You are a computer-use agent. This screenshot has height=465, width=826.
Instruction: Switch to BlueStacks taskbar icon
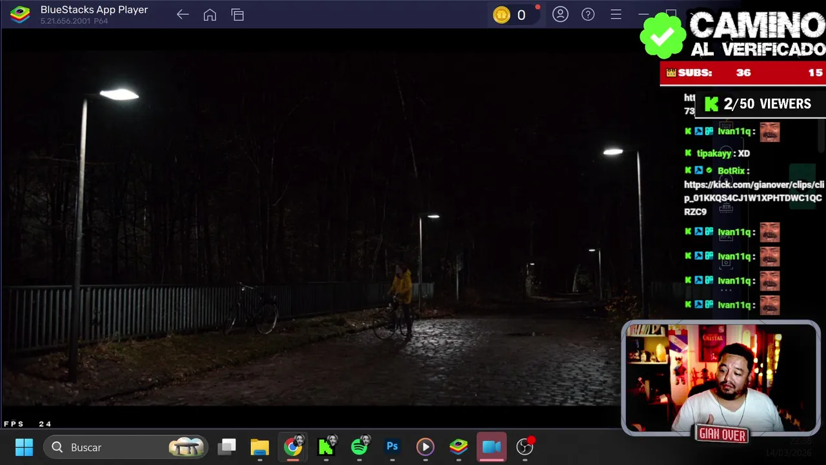coord(459,447)
